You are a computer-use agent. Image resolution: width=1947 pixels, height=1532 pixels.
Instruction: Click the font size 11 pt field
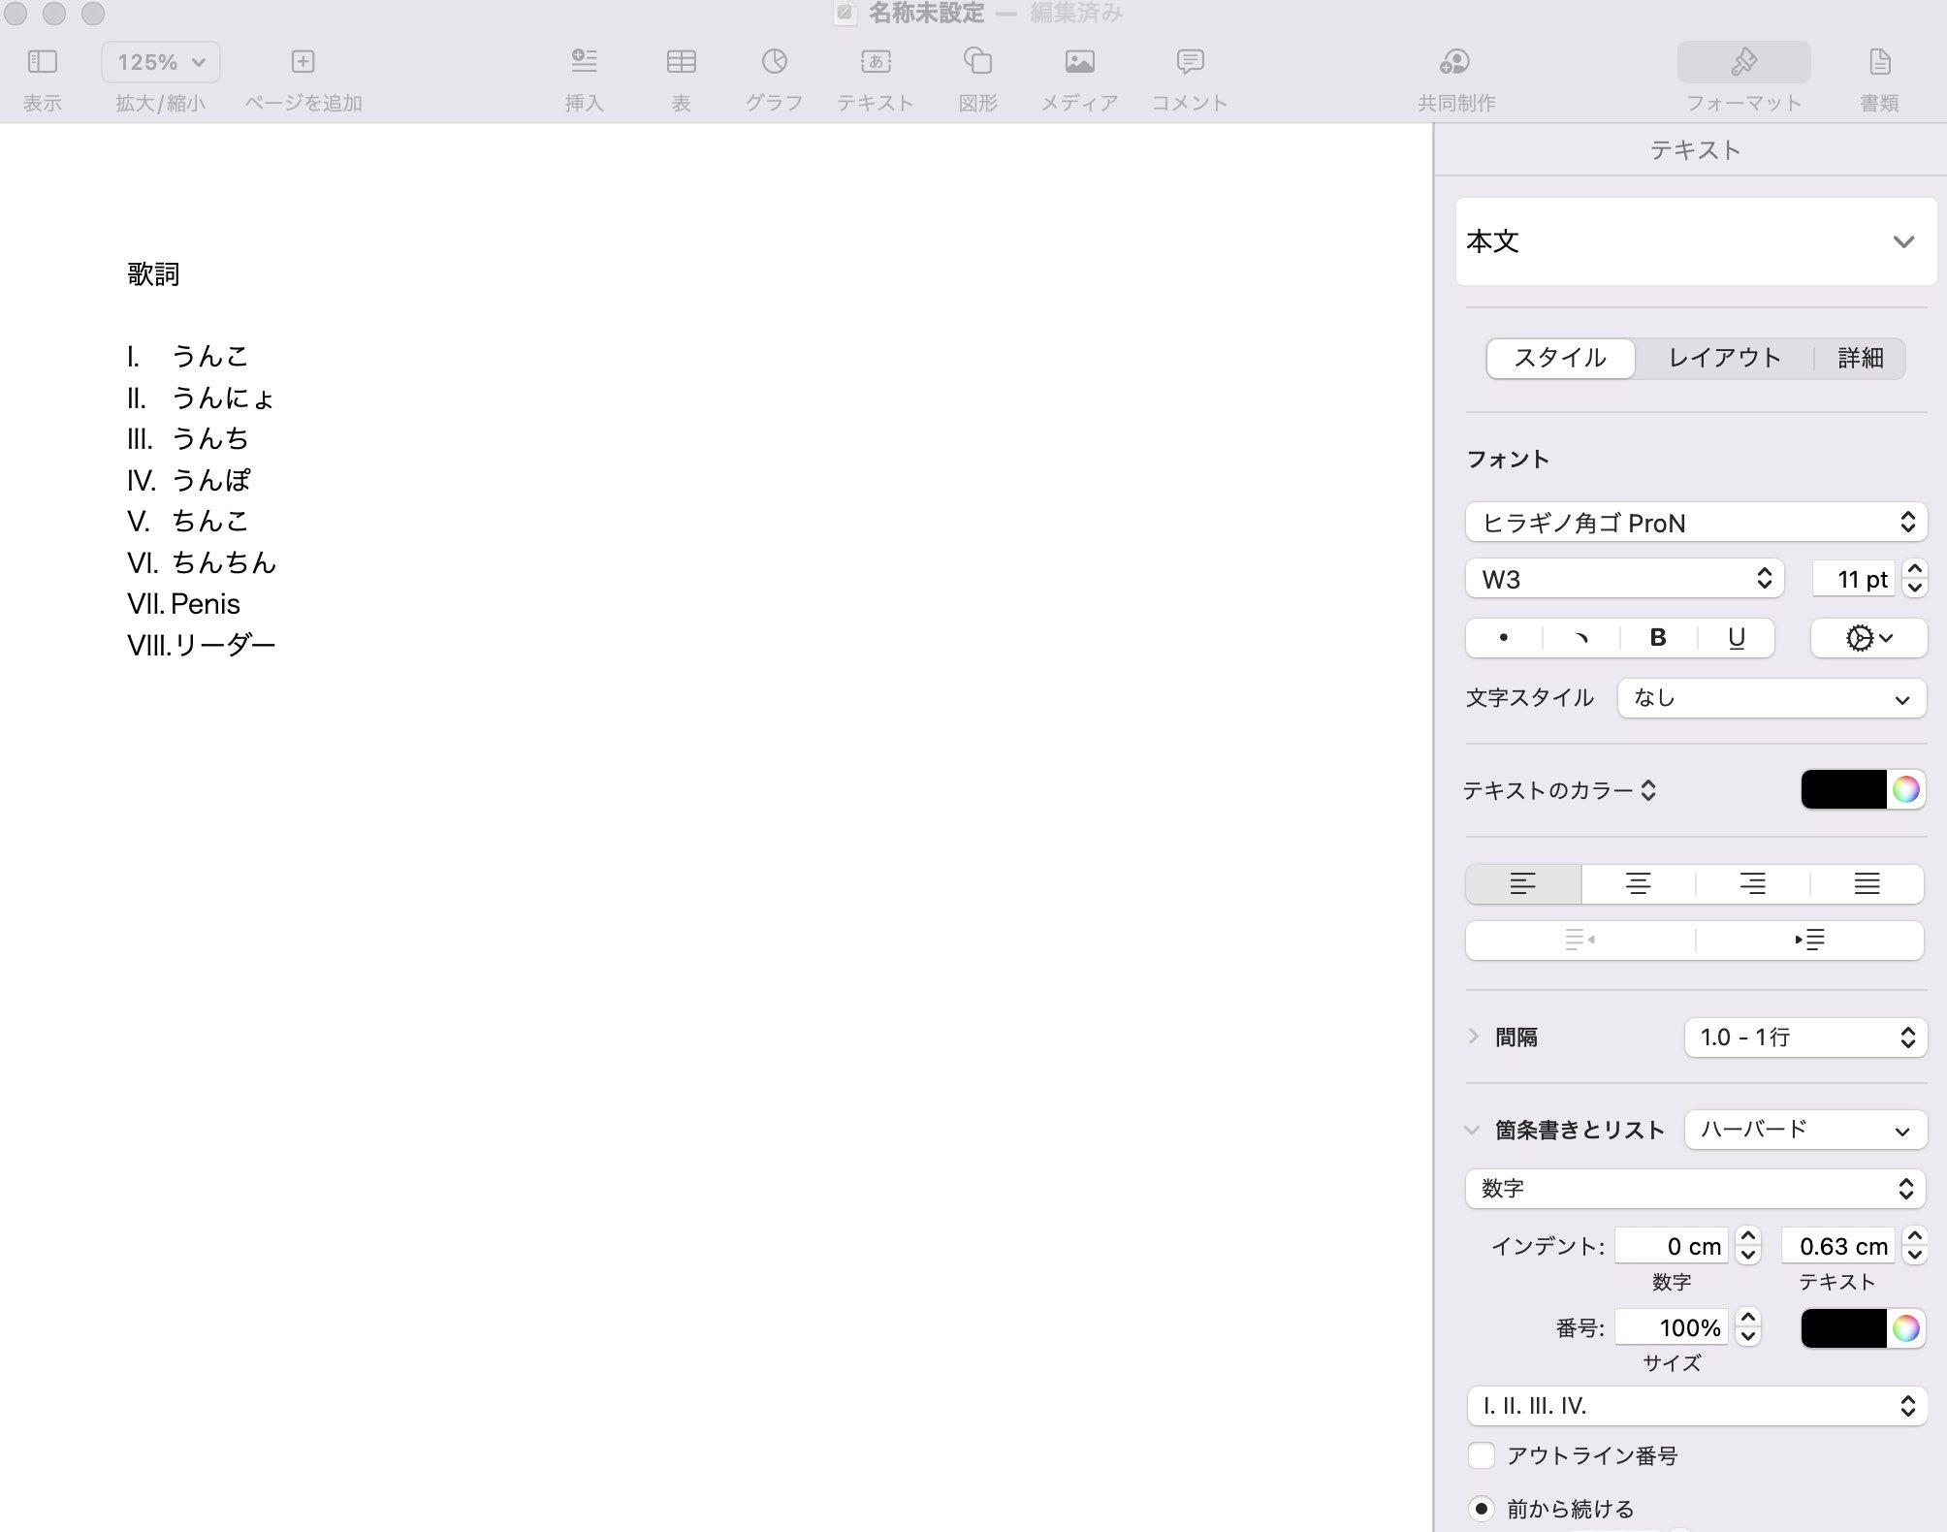pyautogui.click(x=1853, y=580)
